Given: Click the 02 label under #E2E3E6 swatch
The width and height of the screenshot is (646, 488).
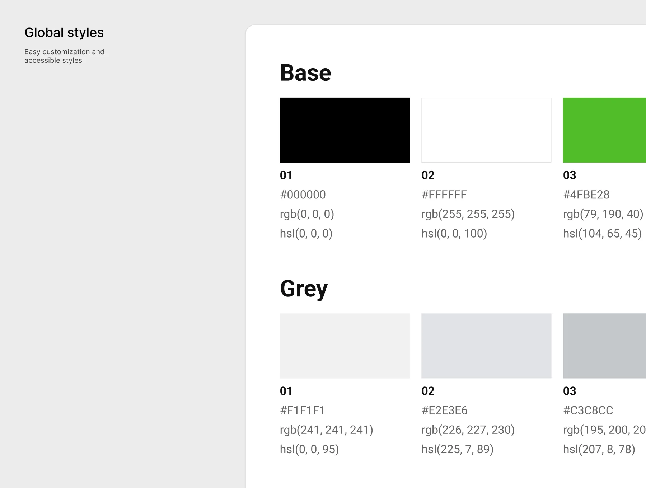Looking at the screenshot, I should (x=428, y=391).
